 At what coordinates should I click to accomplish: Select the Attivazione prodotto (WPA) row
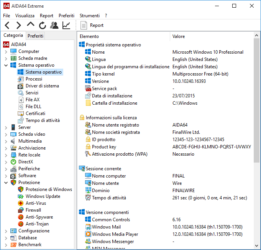(x=166, y=154)
